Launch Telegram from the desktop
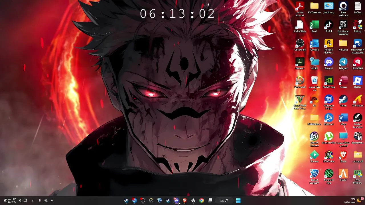The width and height of the screenshot is (365, 205). 343,63
